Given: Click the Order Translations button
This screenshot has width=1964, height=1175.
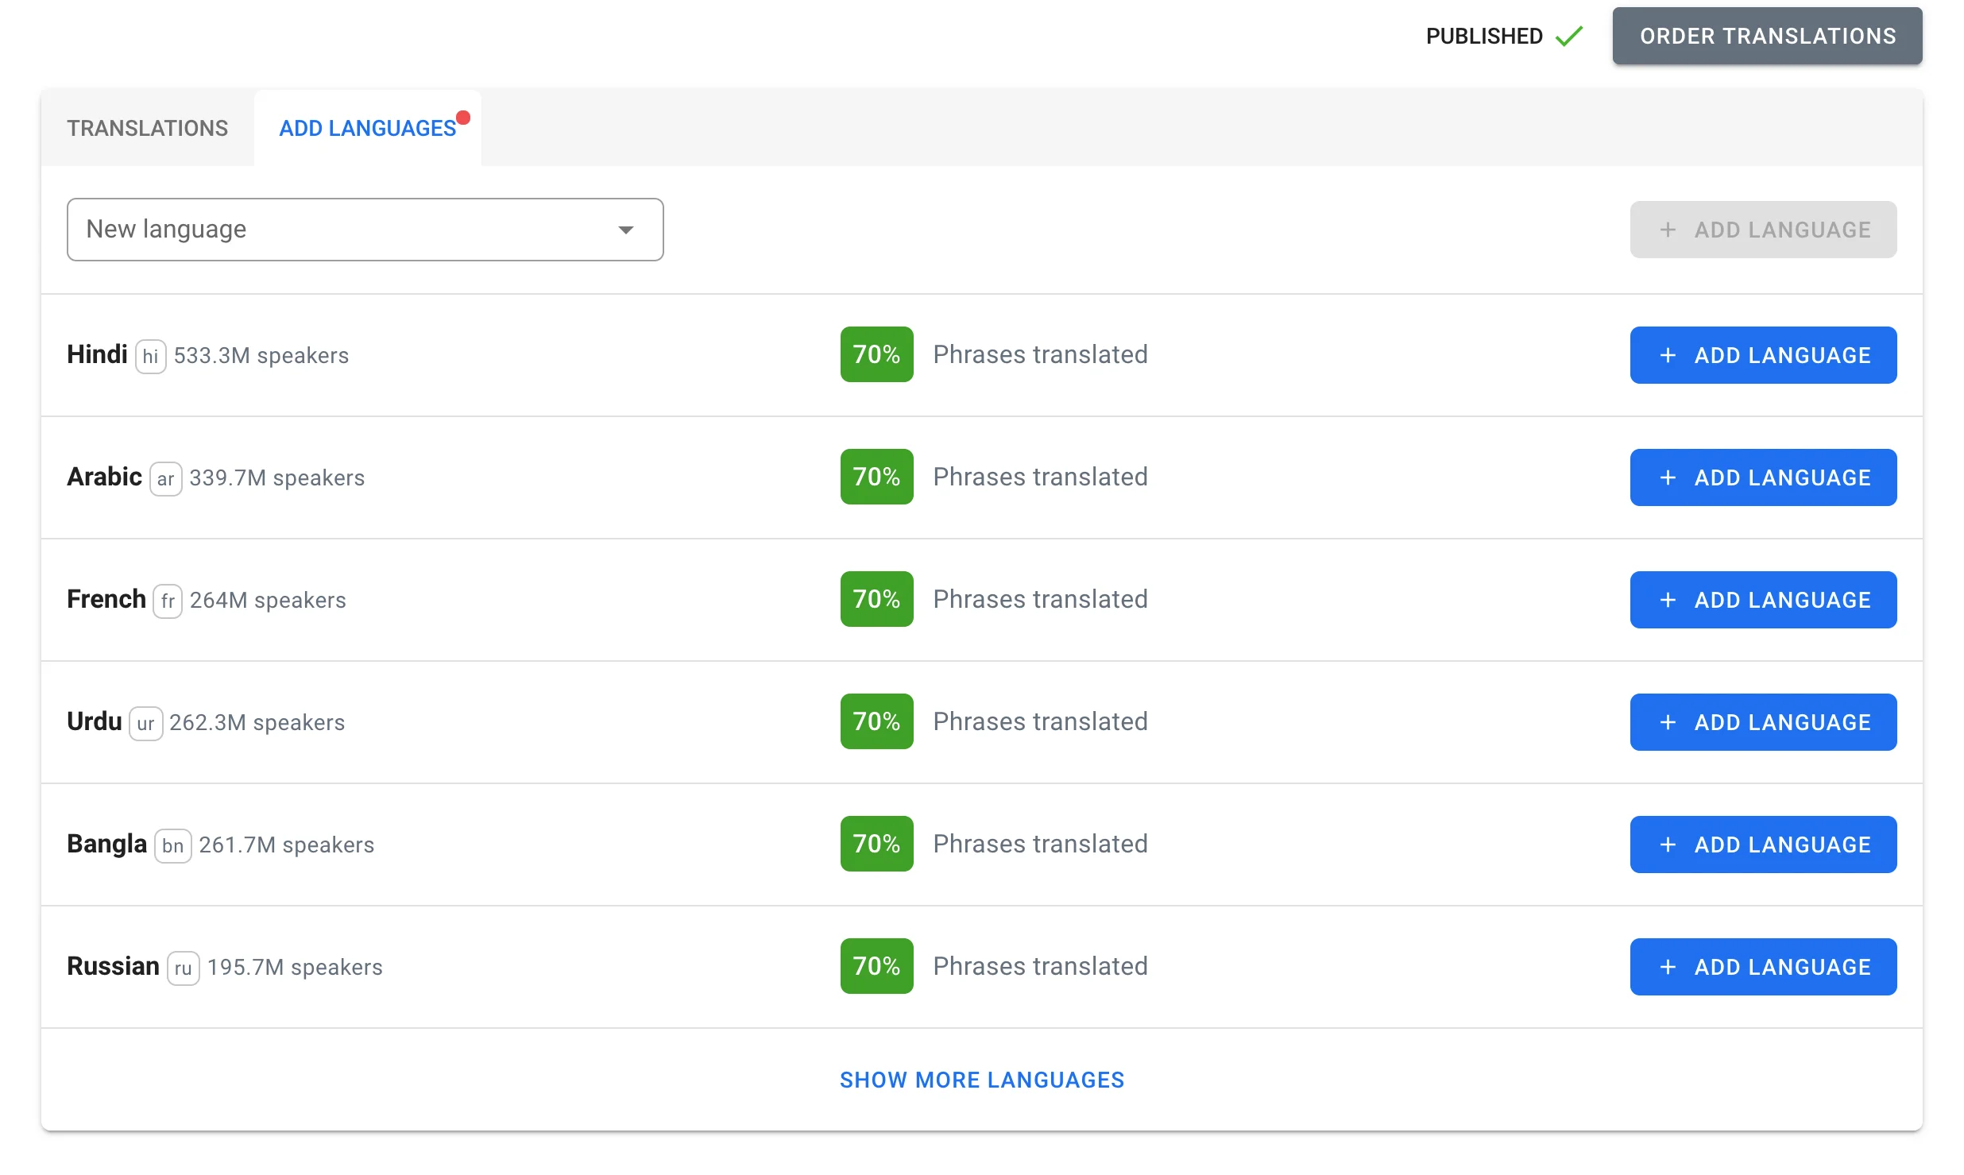Looking at the screenshot, I should (x=1767, y=37).
